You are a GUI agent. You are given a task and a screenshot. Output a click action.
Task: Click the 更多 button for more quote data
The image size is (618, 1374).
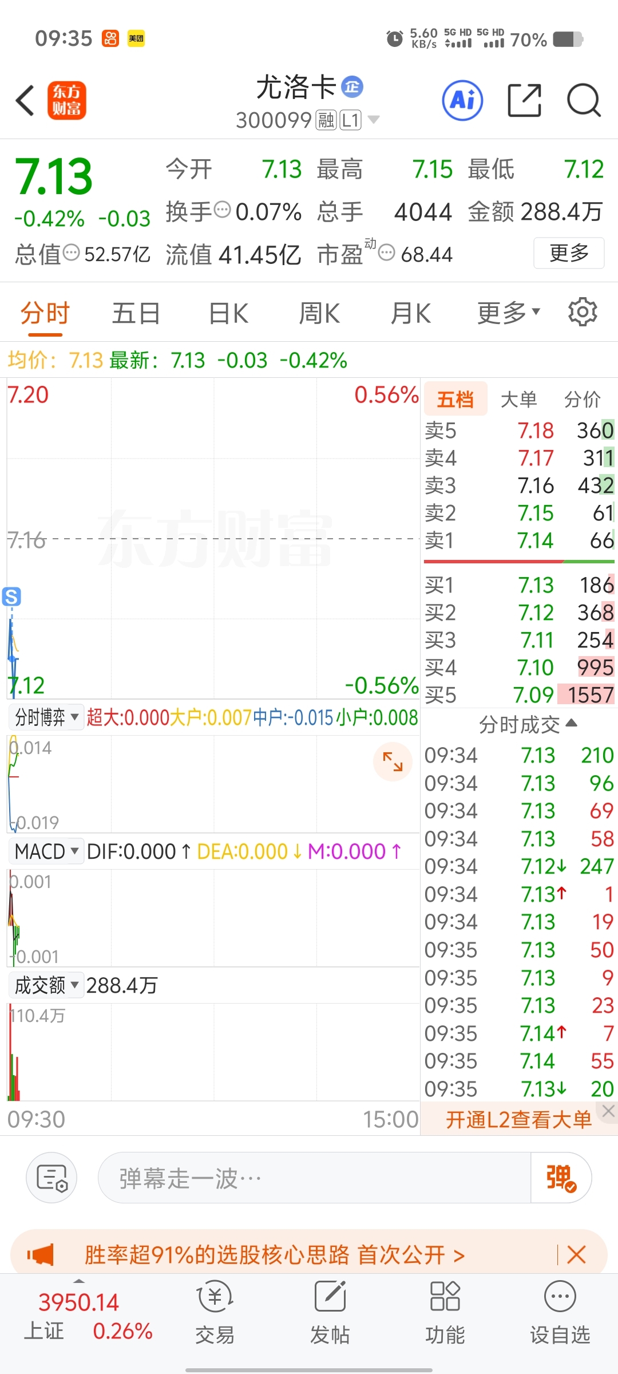coord(569,253)
